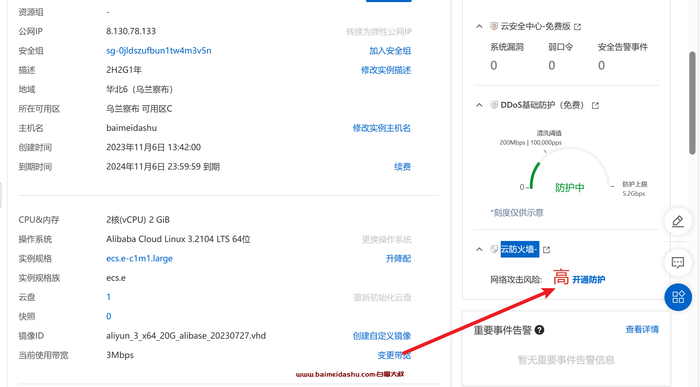Click 清洗阈值 200Mbps threshold text
This screenshot has width=700, height=387.
click(x=531, y=138)
